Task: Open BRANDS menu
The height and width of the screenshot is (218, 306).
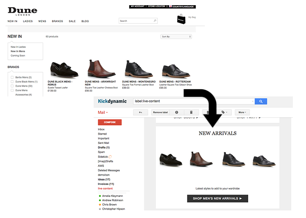Action: pos(57,21)
